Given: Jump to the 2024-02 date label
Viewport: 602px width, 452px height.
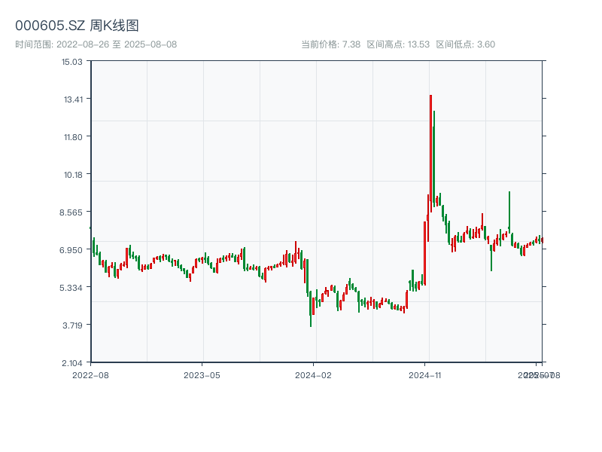Looking at the screenshot, I should point(314,374).
